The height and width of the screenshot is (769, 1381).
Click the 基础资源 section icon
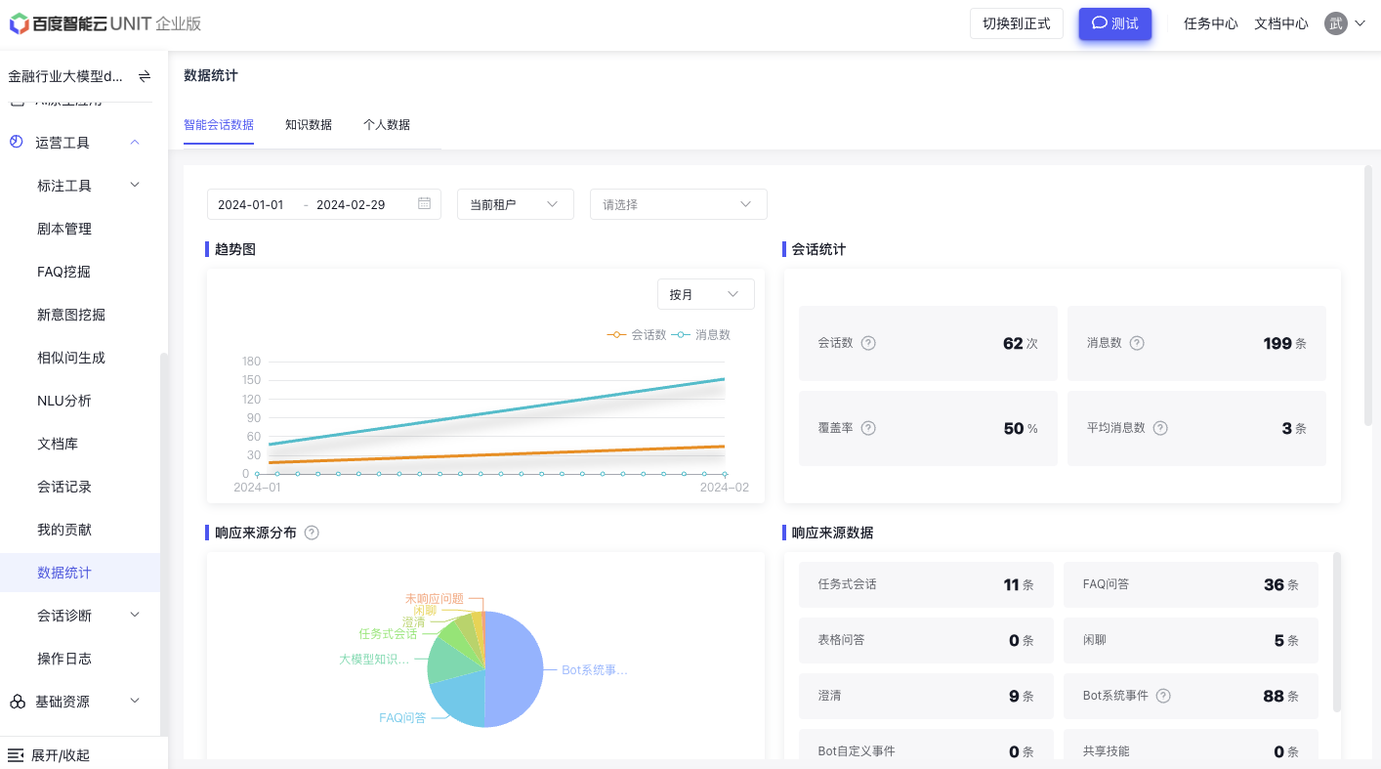click(17, 702)
